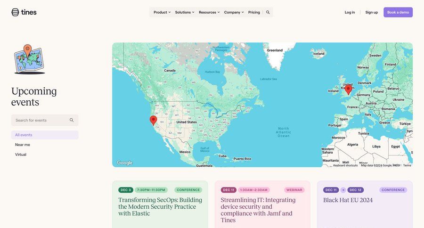The image size is (424, 228).
Task: Open Transforming SecOps with Elastic event
Action: 160,207
